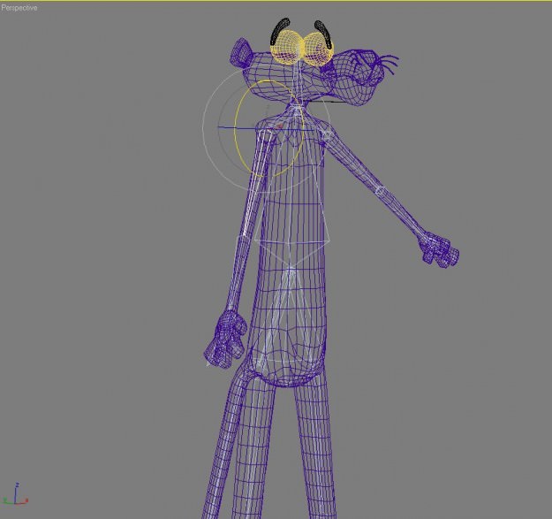Viewport: 552px width, 519px height.
Task: Select the shoulder helper on the outstretched arm
Action: click(x=327, y=135)
